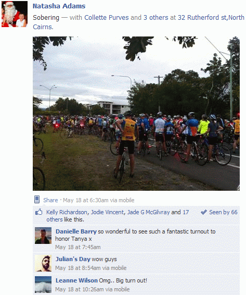View Kelly Richardson's profile from likes

(67, 212)
